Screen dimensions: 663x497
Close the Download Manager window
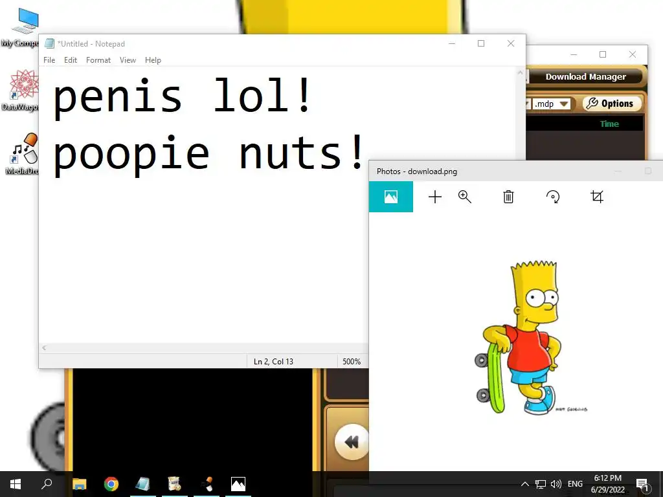633,54
